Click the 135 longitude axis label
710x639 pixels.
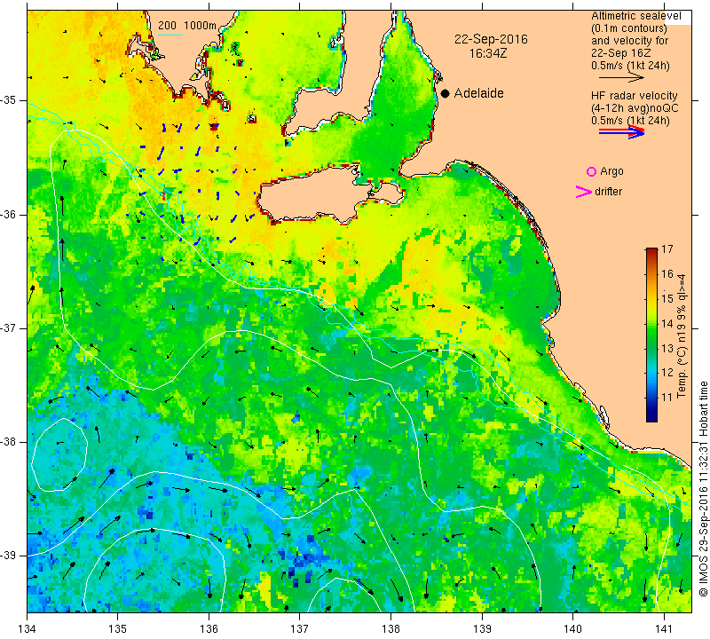(x=118, y=629)
